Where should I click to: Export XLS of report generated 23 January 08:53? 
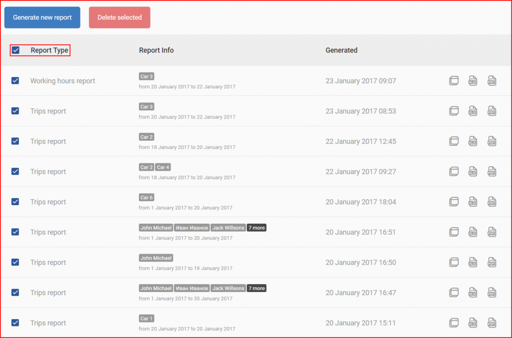coord(473,111)
